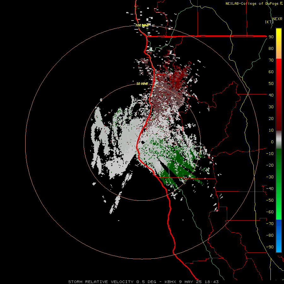The width and height of the screenshot is (284, 284).
Task: Click the -70 knot scale label
Action: coord(270,224)
